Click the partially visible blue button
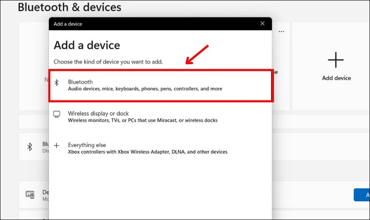The height and width of the screenshot is (220, 370). coord(362,195)
